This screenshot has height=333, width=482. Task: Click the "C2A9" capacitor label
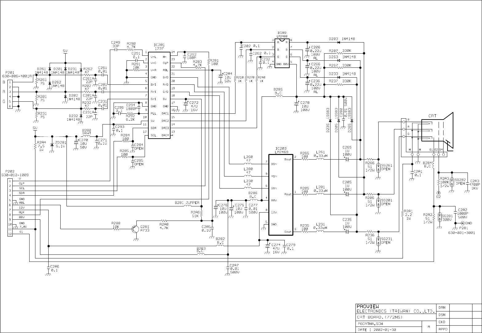point(115,43)
